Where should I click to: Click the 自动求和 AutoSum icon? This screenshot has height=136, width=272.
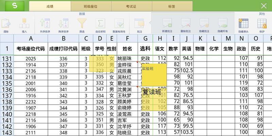100,24
